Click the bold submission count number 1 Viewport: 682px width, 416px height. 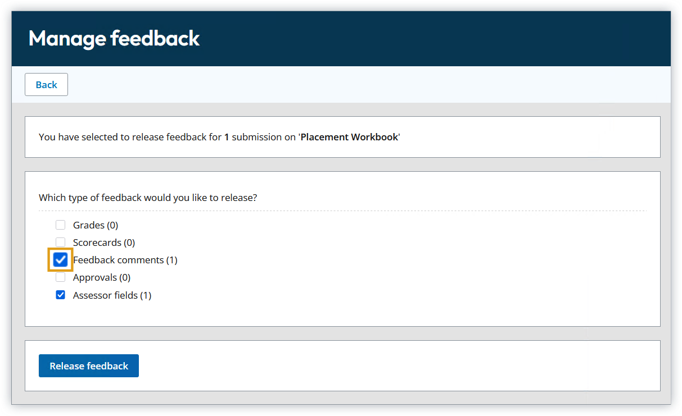227,137
